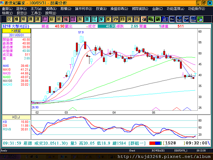Click the blue 成 toolbar icon
This screenshot has width=213, height=160.
pos(165,19)
